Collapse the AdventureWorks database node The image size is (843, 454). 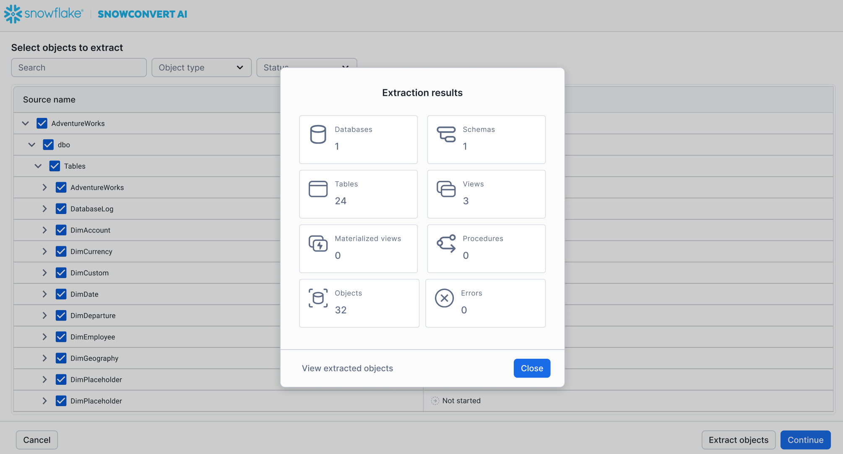[x=26, y=123]
